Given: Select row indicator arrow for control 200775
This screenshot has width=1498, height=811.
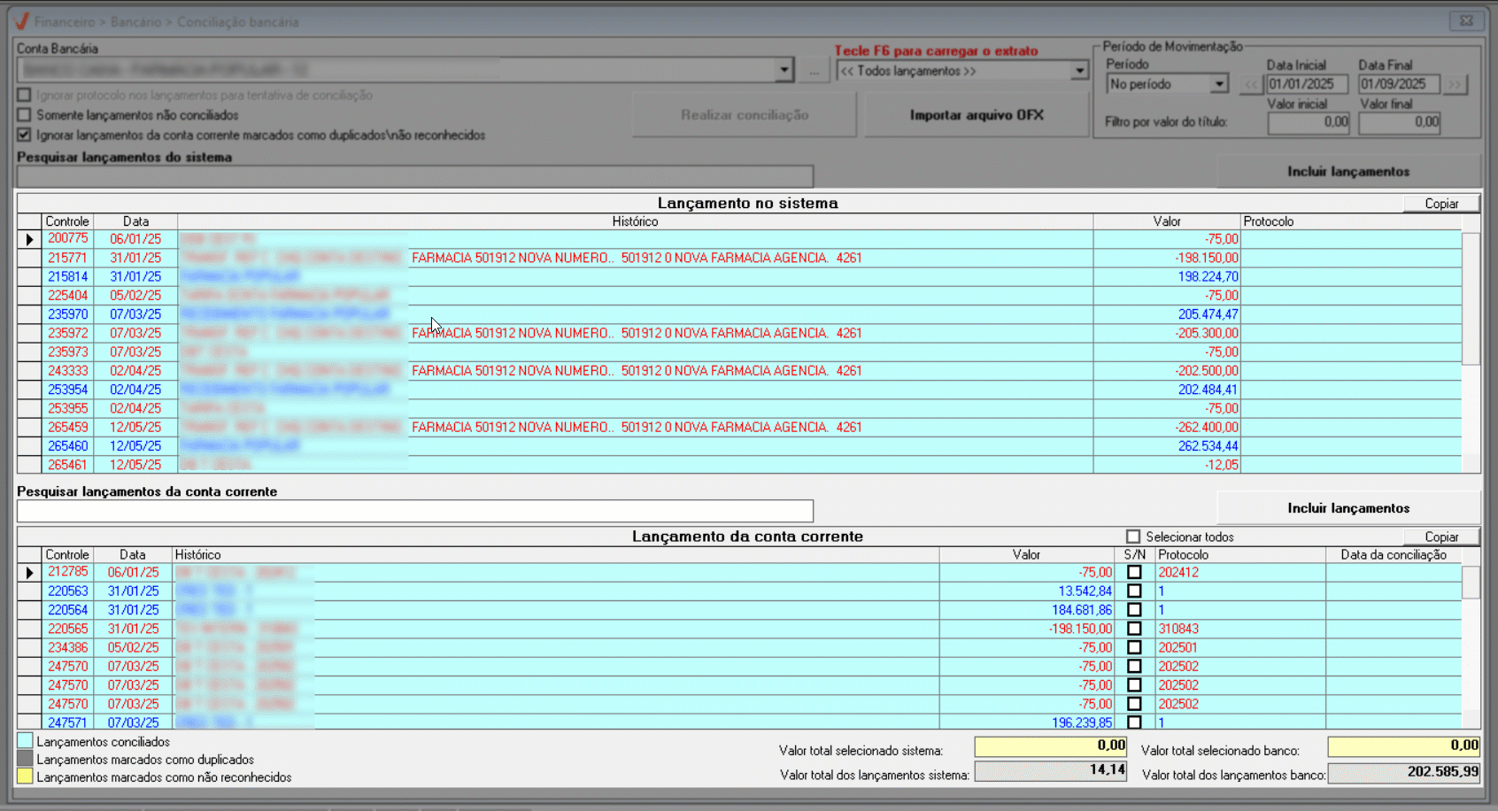Looking at the screenshot, I should coord(29,239).
